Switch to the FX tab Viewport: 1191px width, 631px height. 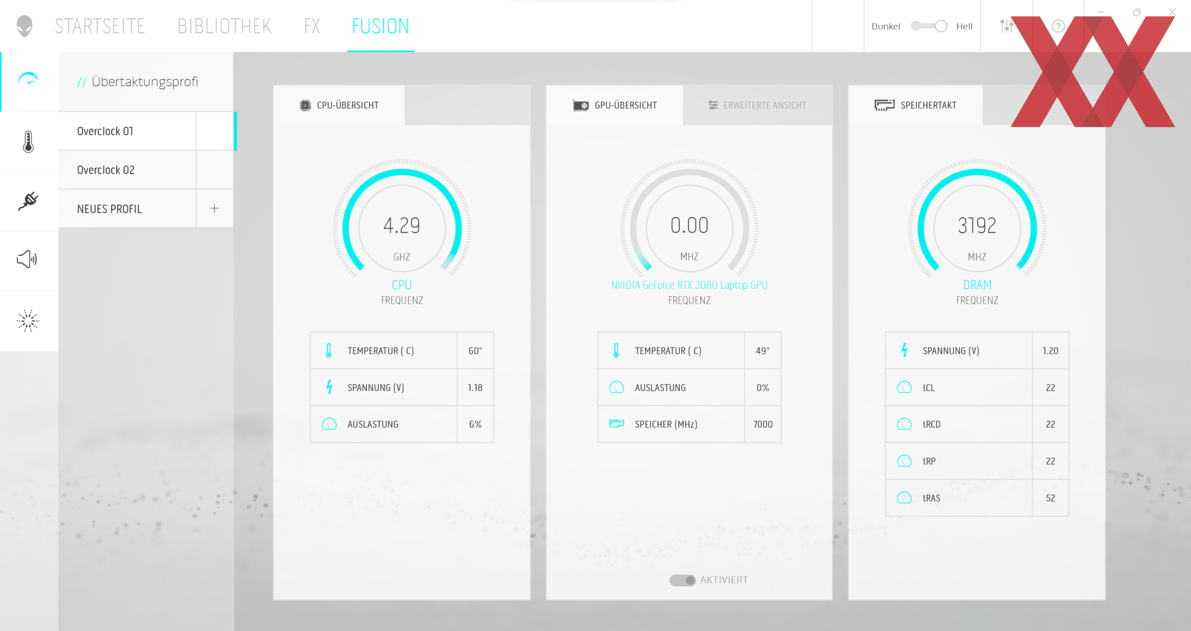click(312, 26)
